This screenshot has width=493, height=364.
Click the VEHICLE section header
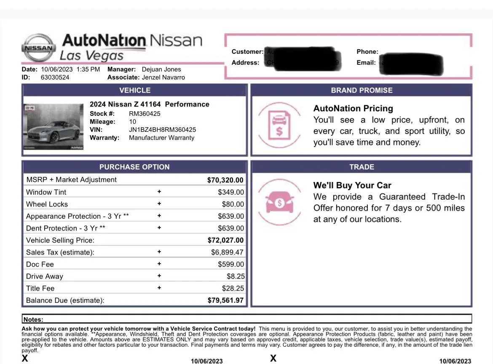pos(134,90)
